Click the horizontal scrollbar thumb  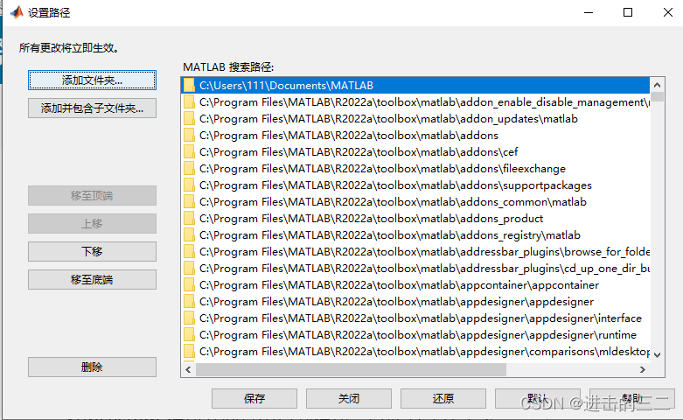(351, 369)
